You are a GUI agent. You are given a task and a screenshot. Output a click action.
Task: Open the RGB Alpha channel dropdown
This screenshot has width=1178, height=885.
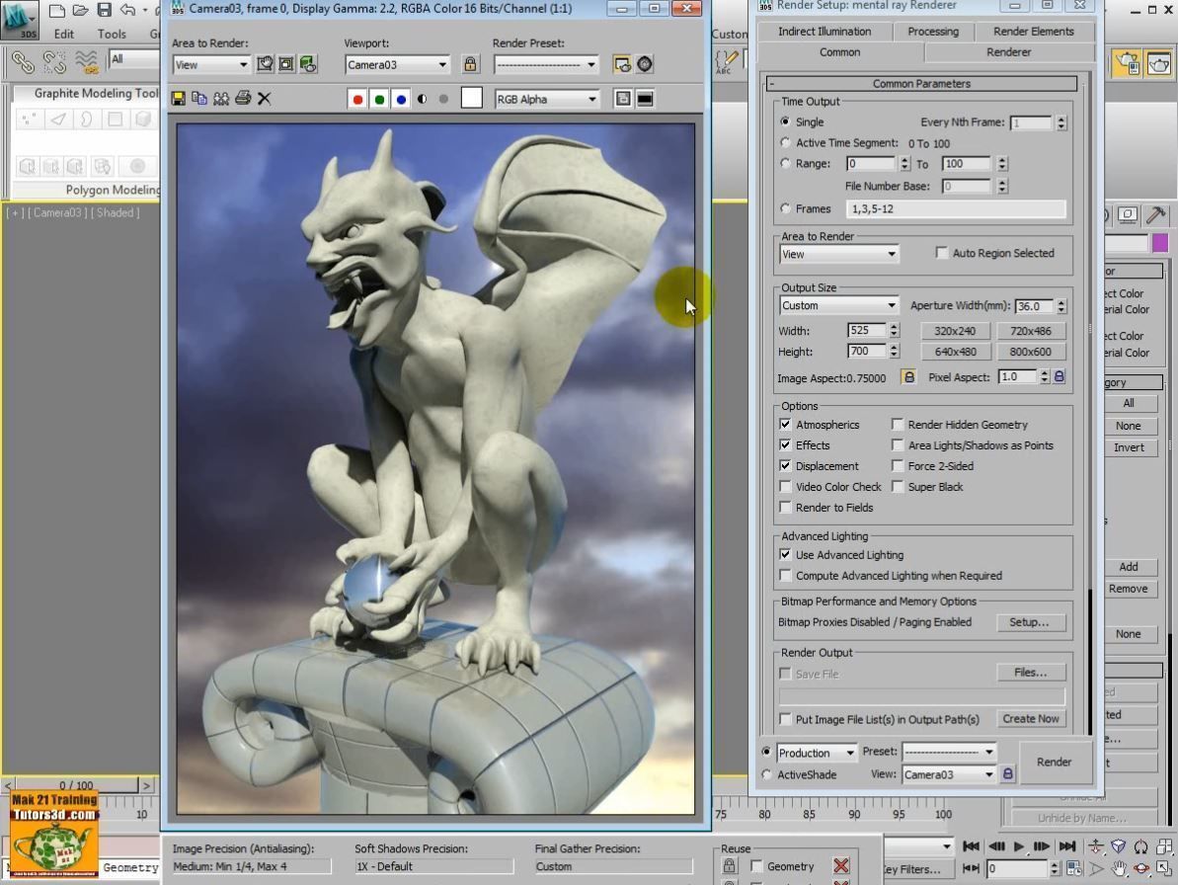click(548, 99)
